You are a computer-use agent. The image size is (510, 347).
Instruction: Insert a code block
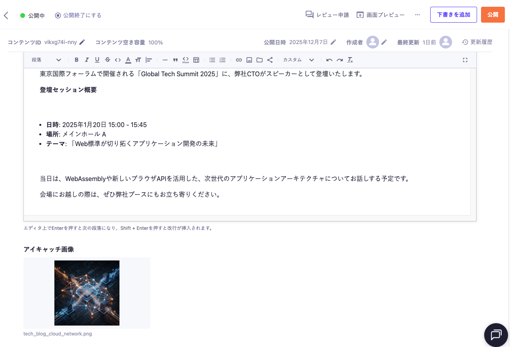[186, 60]
